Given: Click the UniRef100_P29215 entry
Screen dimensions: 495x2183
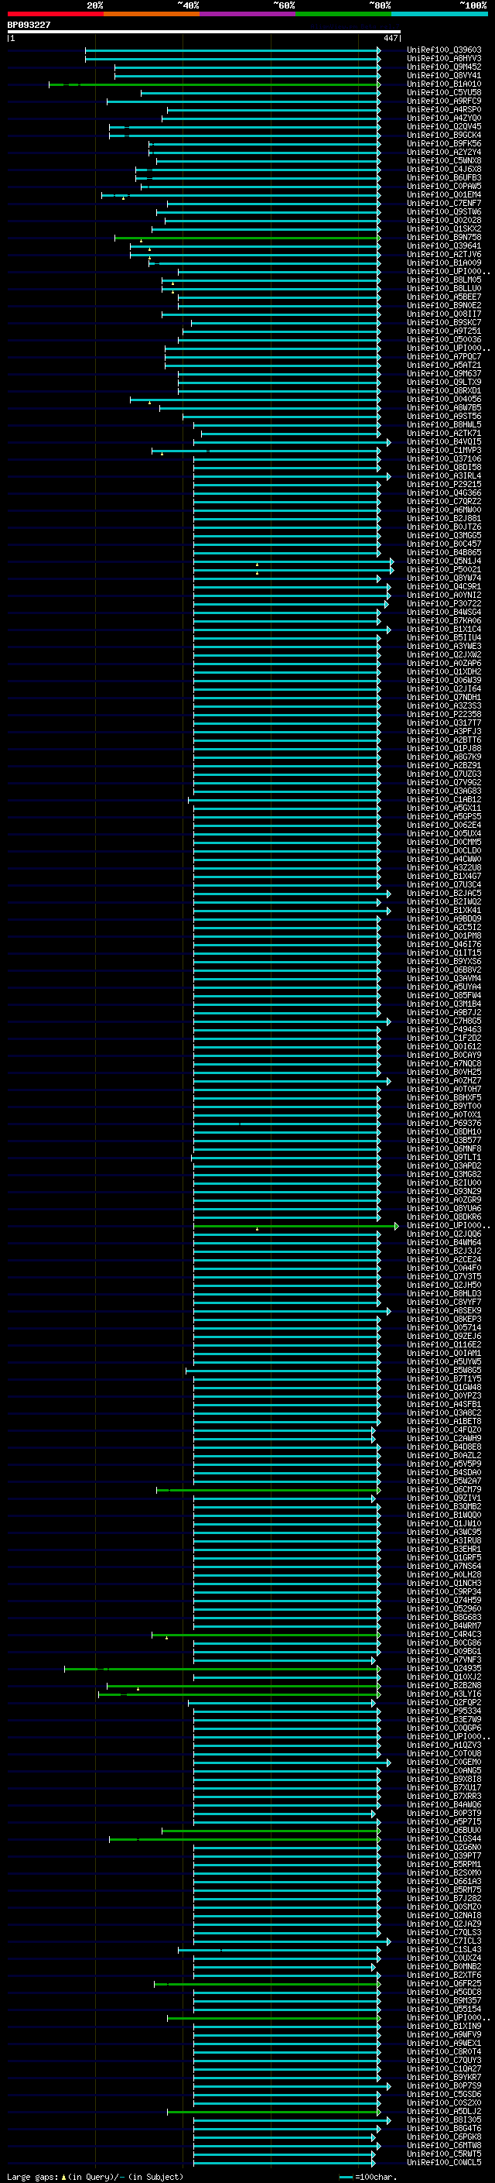Looking at the screenshot, I should pos(443,484).
